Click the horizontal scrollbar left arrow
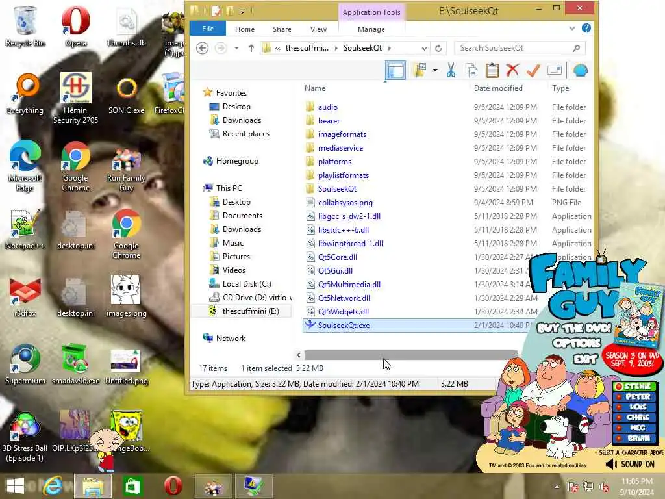665x499 pixels. (x=299, y=355)
